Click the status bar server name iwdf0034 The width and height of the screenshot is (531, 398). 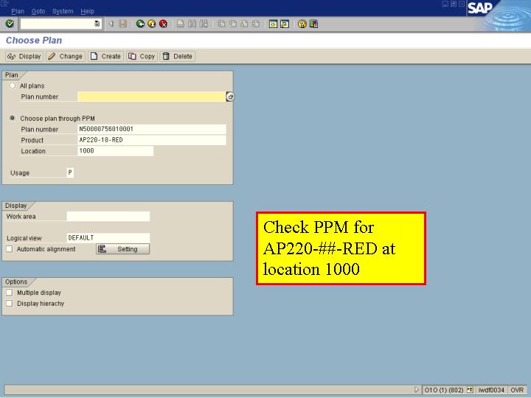pos(491,390)
